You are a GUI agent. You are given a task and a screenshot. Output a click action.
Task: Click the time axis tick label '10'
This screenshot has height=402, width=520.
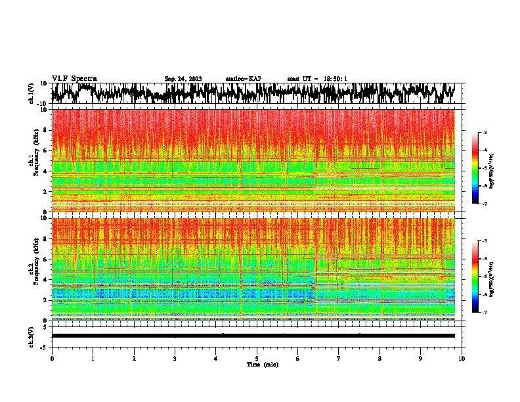pyautogui.click(x=462, y=359)
